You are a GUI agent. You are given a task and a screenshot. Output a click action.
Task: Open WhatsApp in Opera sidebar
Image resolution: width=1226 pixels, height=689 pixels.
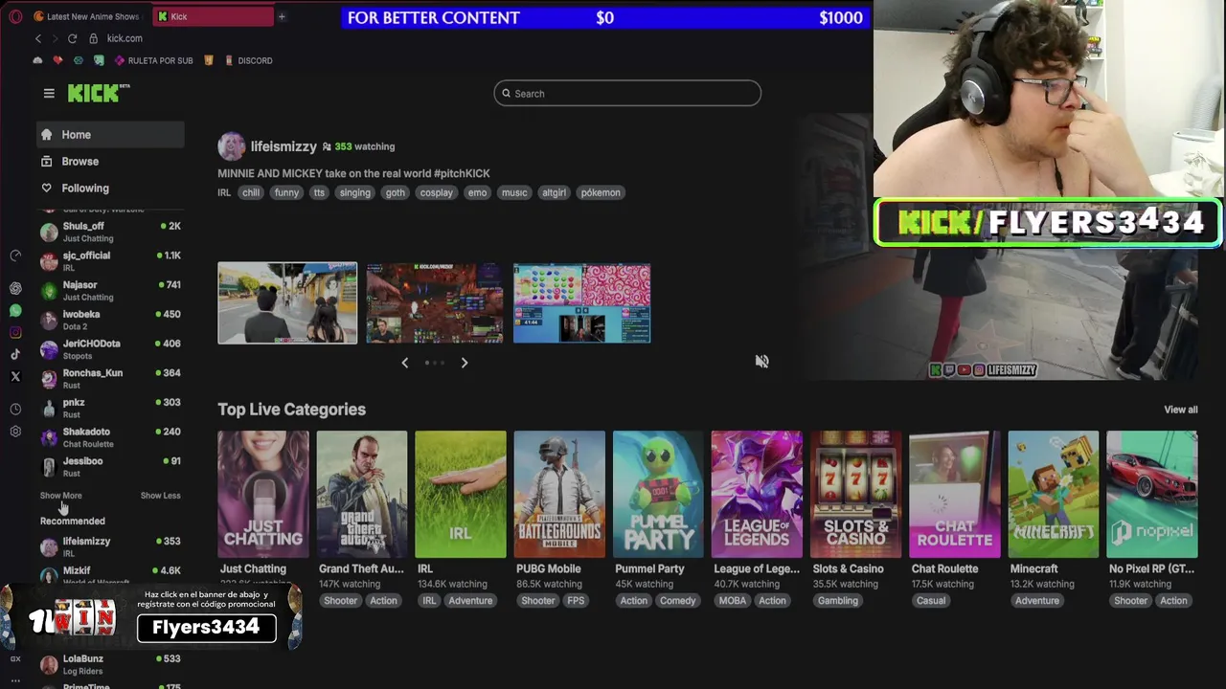15,310
